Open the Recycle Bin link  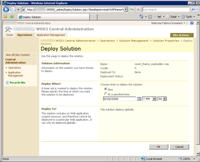click(18, 82)
